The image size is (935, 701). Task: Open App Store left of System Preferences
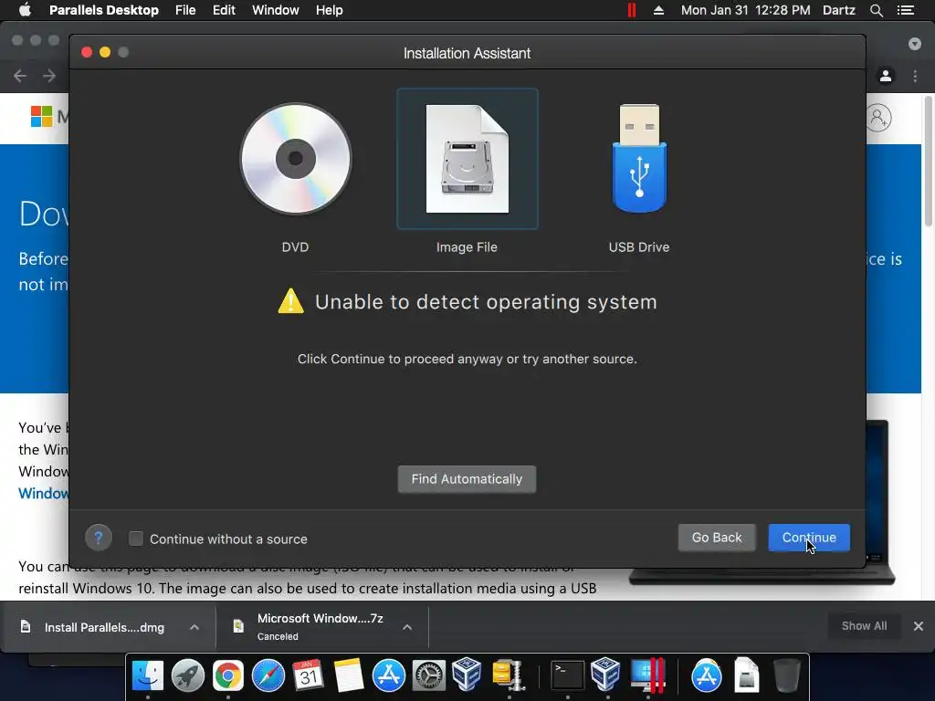(389, 675)
